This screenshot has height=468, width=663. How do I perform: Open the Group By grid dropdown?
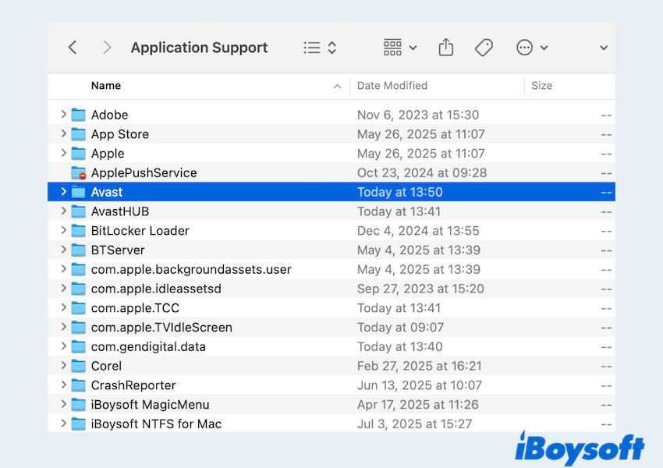pos(400,48)
